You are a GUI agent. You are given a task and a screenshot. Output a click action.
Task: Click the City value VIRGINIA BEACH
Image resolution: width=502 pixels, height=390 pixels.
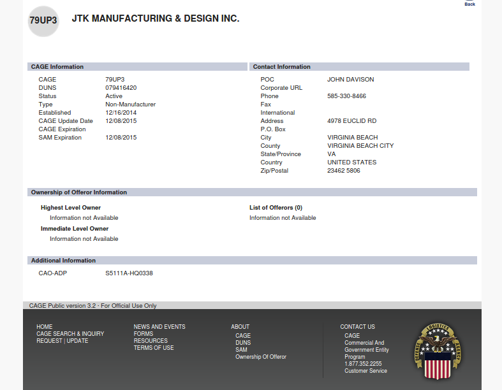pyautogui.click(x=353, y=138)
